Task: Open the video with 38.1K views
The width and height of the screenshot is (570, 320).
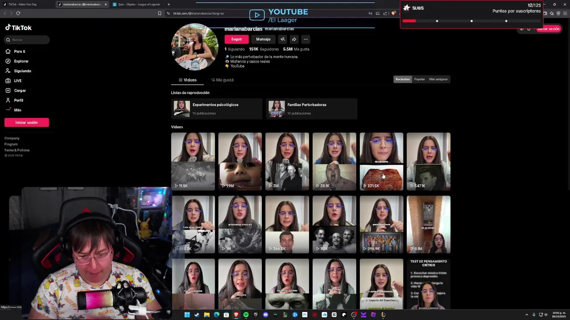Action: pos(334,161)
